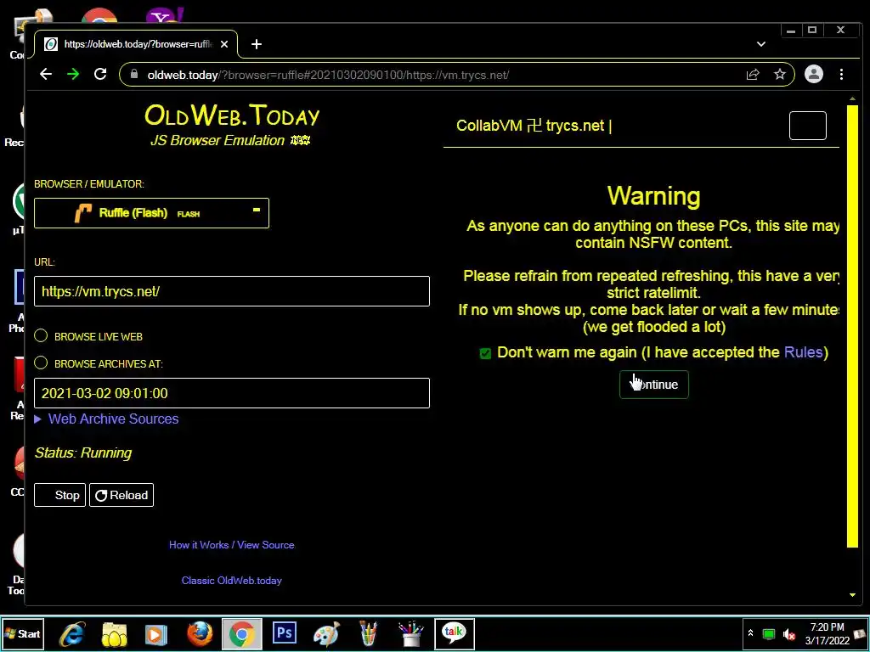Go forward with the green forward arrow
Screen dimensions: 870x652
tap(73, 75)
